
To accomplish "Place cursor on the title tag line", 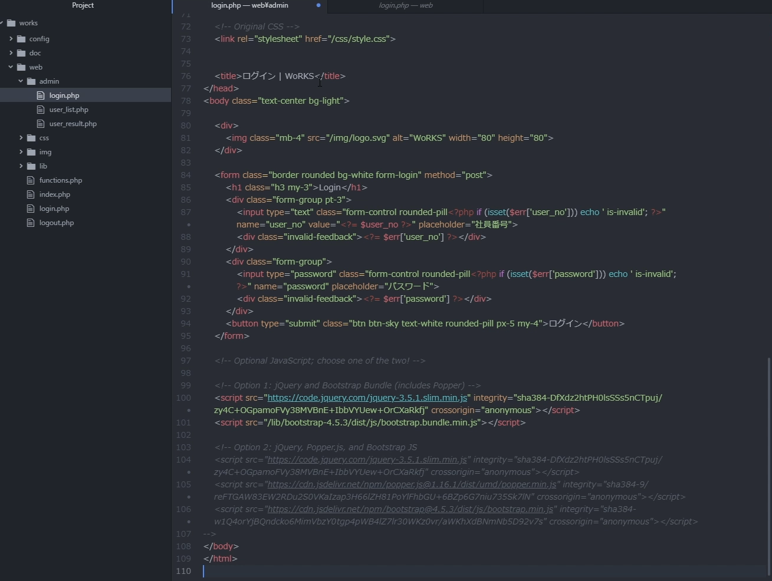I will coord(280,76).
